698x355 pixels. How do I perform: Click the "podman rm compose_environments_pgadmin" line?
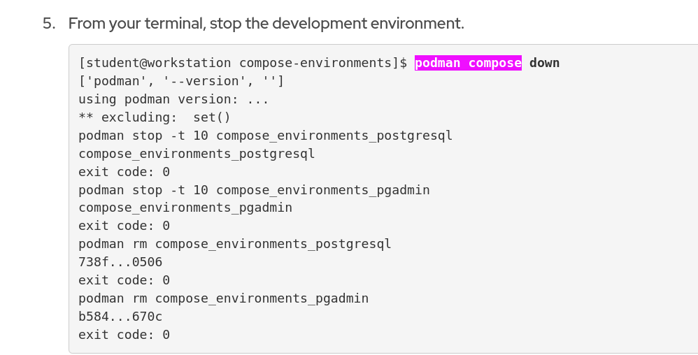point(223,298)
